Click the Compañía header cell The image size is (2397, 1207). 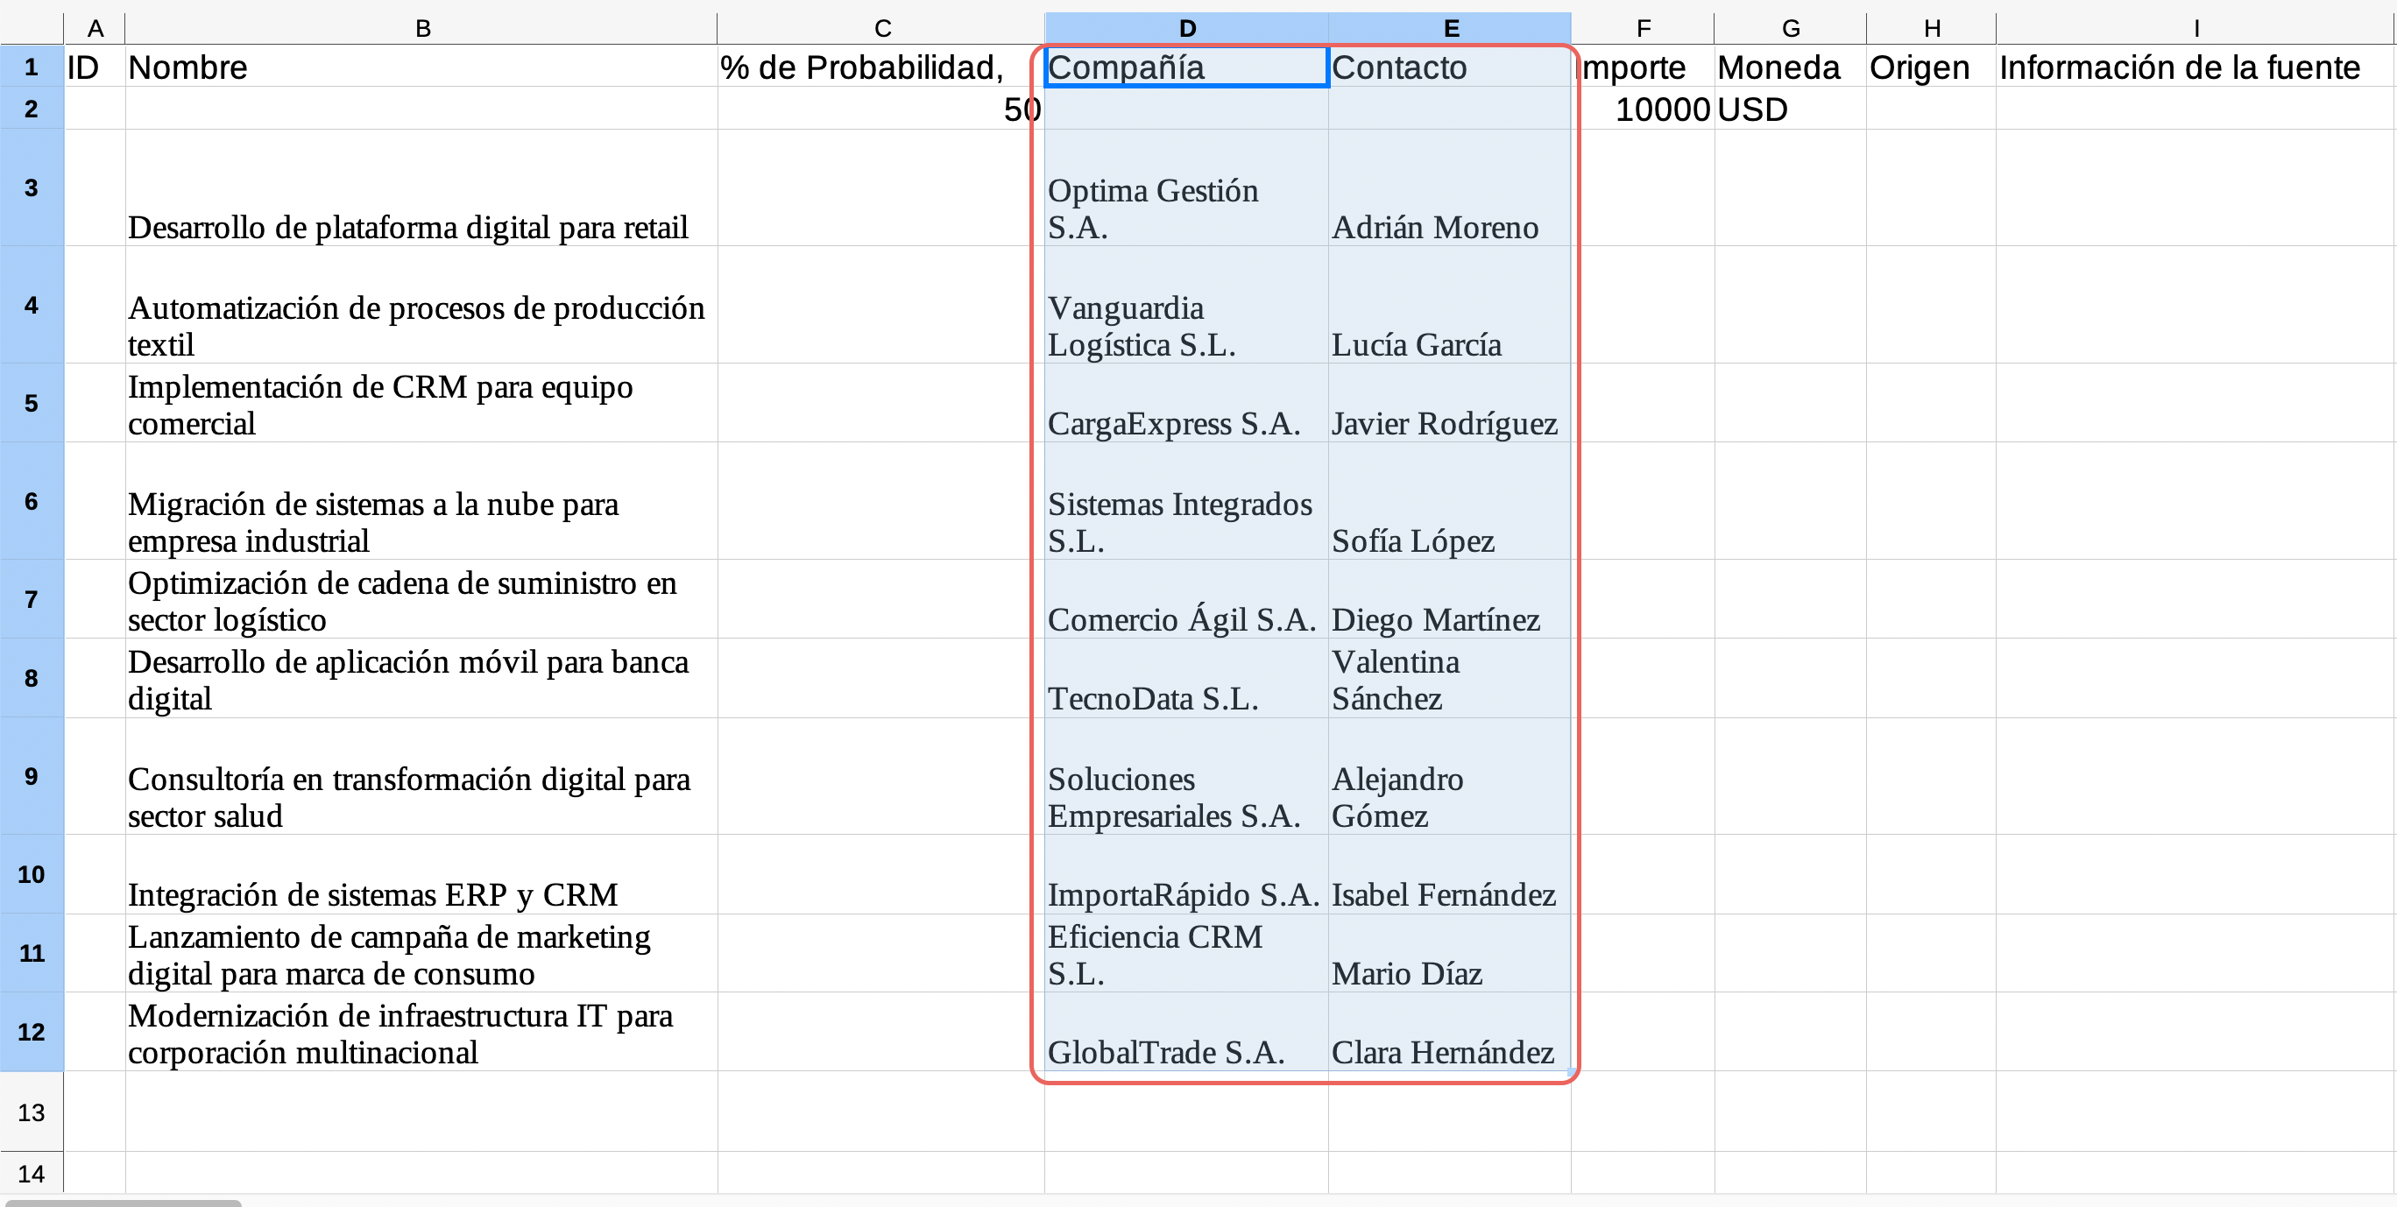click(x=1186, y=67)
